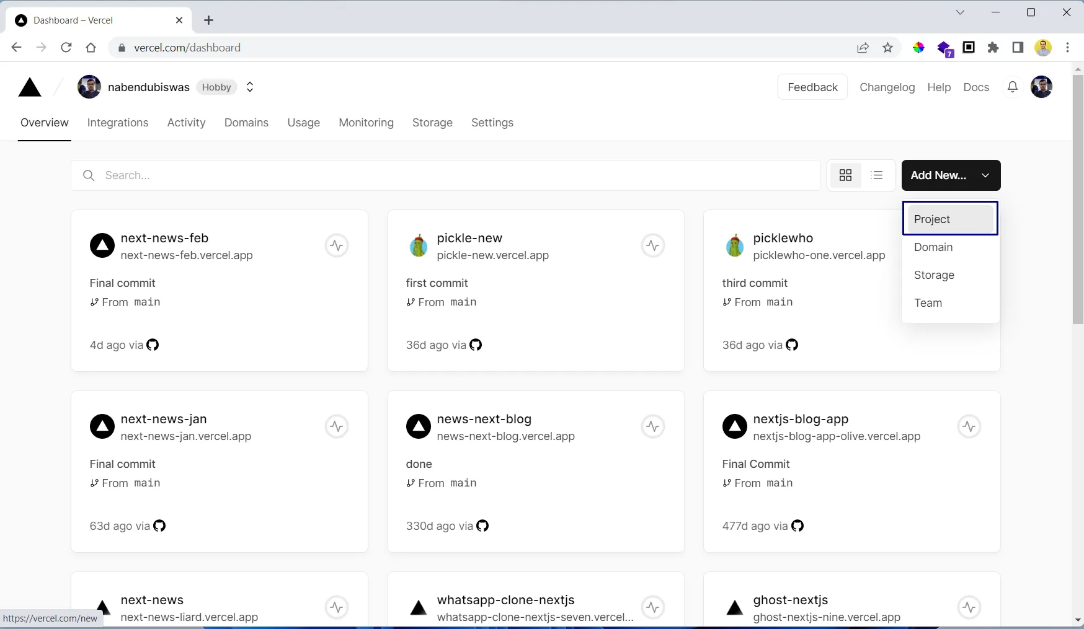Click the Feedback button
Image resolution: width=1084 pixels, height=629 pixels.
(x=812, y=87)
